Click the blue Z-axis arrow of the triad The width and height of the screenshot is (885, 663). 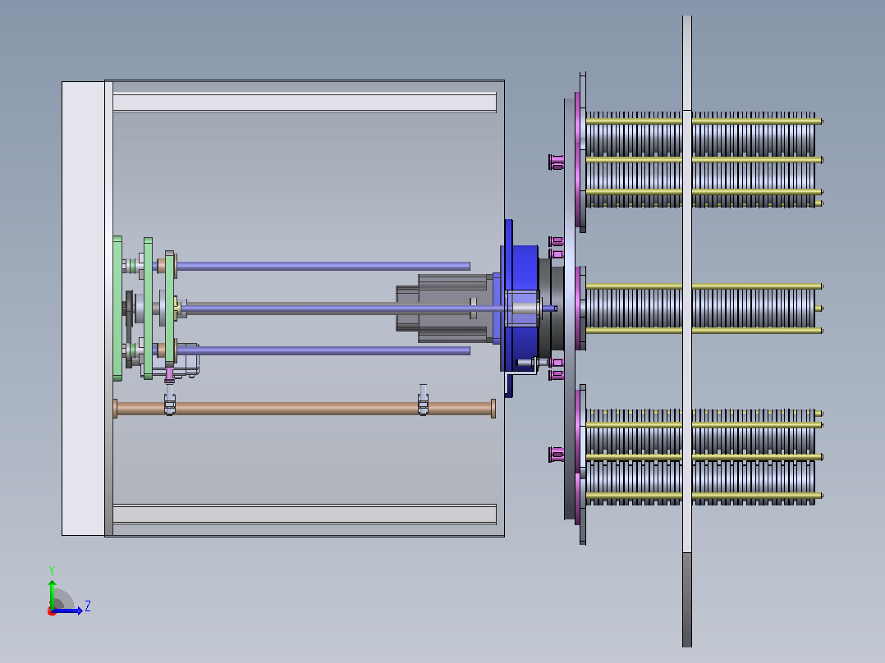pos(67,610)
